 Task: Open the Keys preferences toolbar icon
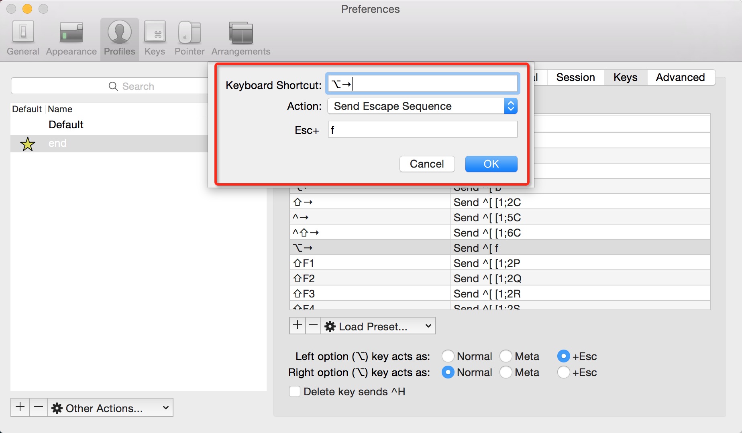155,39
